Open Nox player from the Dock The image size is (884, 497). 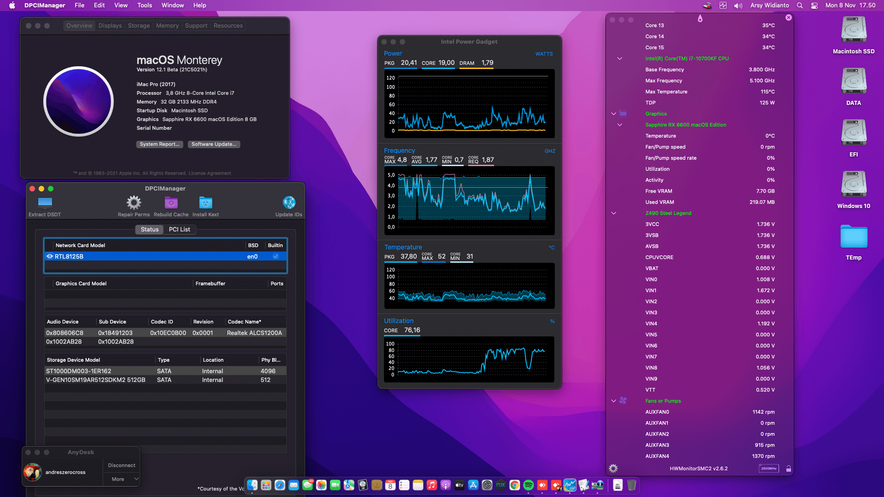pos(501,485)
